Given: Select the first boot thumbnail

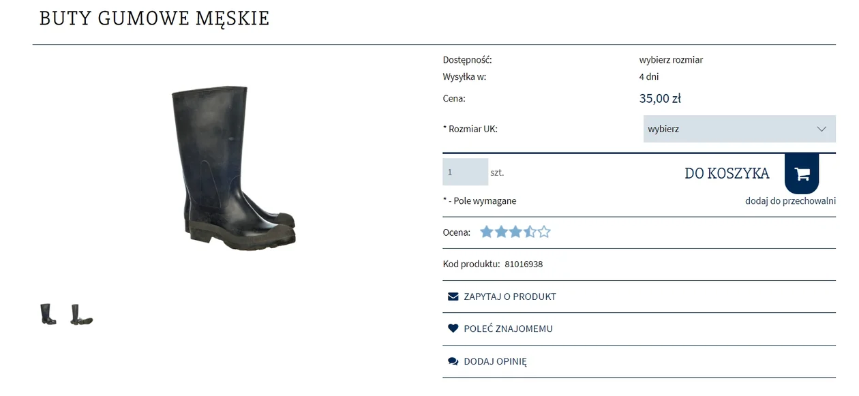Looking at the screenshot, I should [x=48, y=314].
